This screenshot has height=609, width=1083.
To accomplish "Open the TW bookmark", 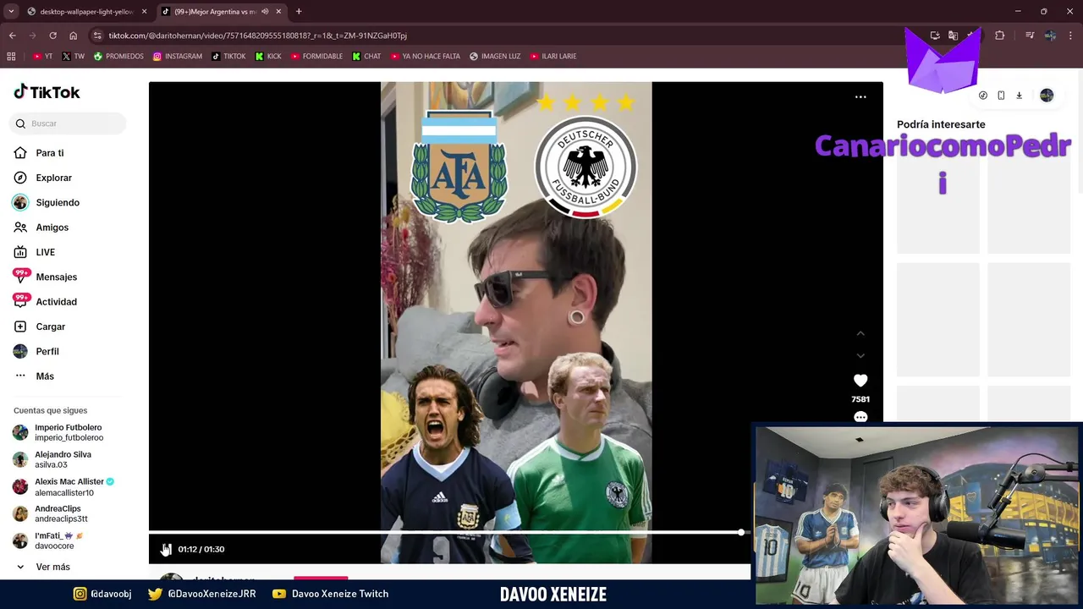I will coord(73,57).
